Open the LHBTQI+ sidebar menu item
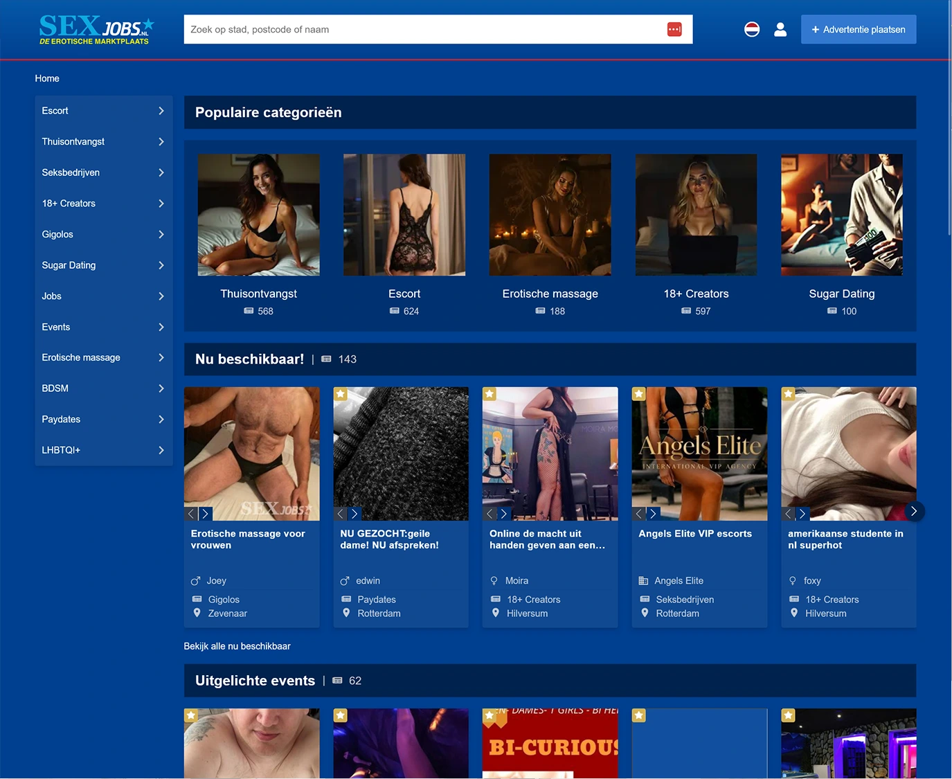Viewport: 952px width, 779px height. click(104, 450)
